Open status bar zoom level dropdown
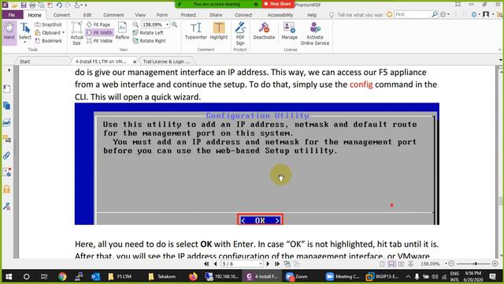Viewport: 504px width, 284px height. click(446, 263)
